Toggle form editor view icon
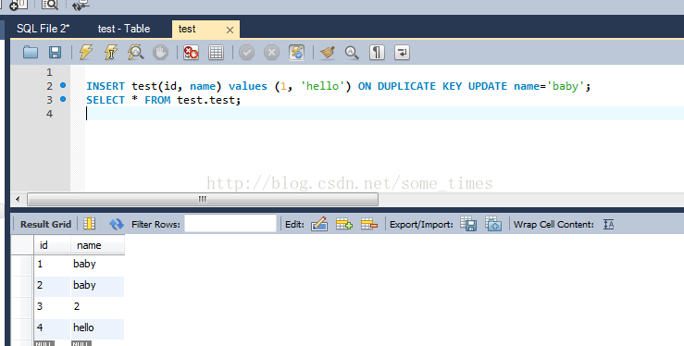The image size is (684, 346). pyautogui.click(x=90, y=224)
